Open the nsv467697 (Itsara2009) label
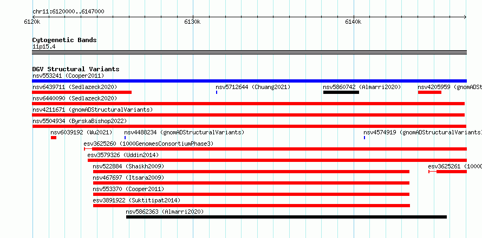Screen dimensions: 482x238 tap(128, 178)
